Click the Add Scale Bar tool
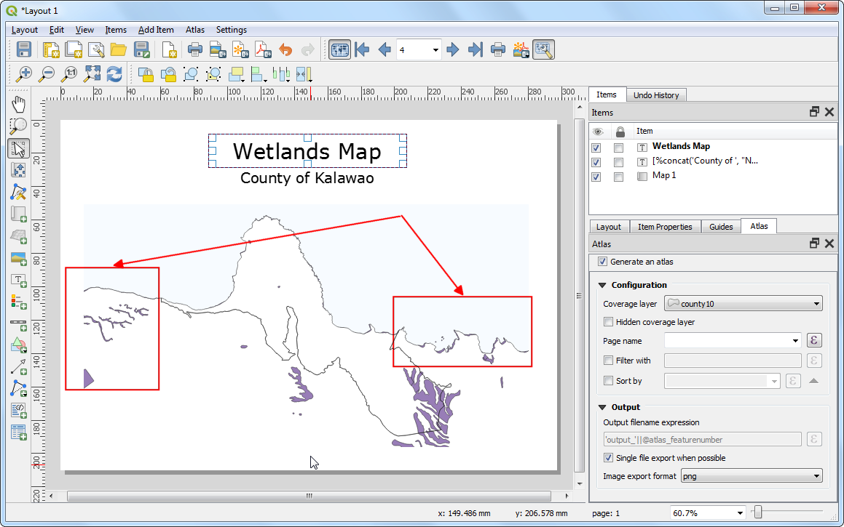Screen dimensions: 844x527 [x=19, y=322]
